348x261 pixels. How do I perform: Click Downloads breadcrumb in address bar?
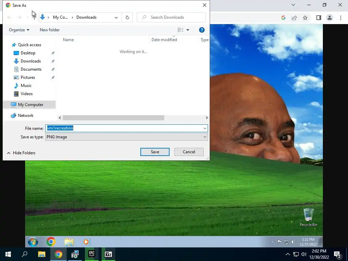pyautogui.click(x=86, y=17)
